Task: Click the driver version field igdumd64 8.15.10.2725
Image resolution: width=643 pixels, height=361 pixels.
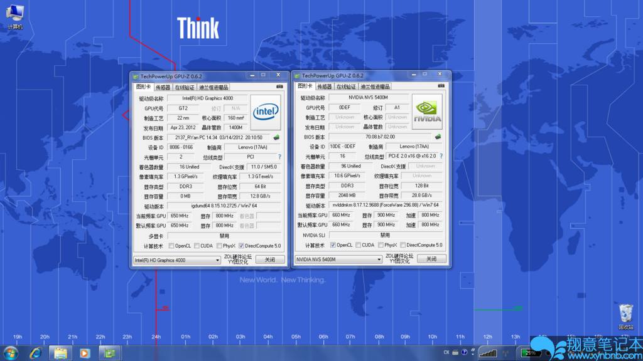Action: click(x=224, y=206)
